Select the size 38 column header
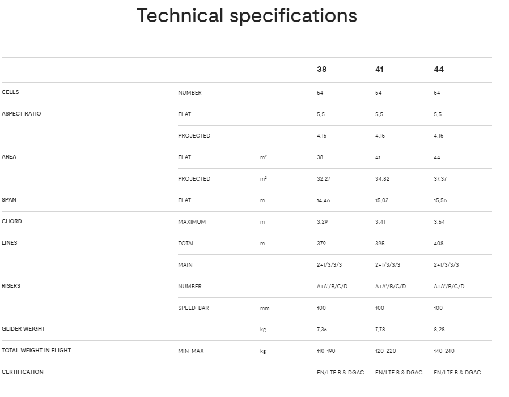The width and height of the screenshot is (509, 397). point(321,70)
